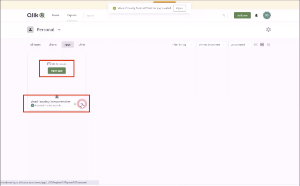Switch to grid tile view
The image size is (300, 186).
click(262, 45)
